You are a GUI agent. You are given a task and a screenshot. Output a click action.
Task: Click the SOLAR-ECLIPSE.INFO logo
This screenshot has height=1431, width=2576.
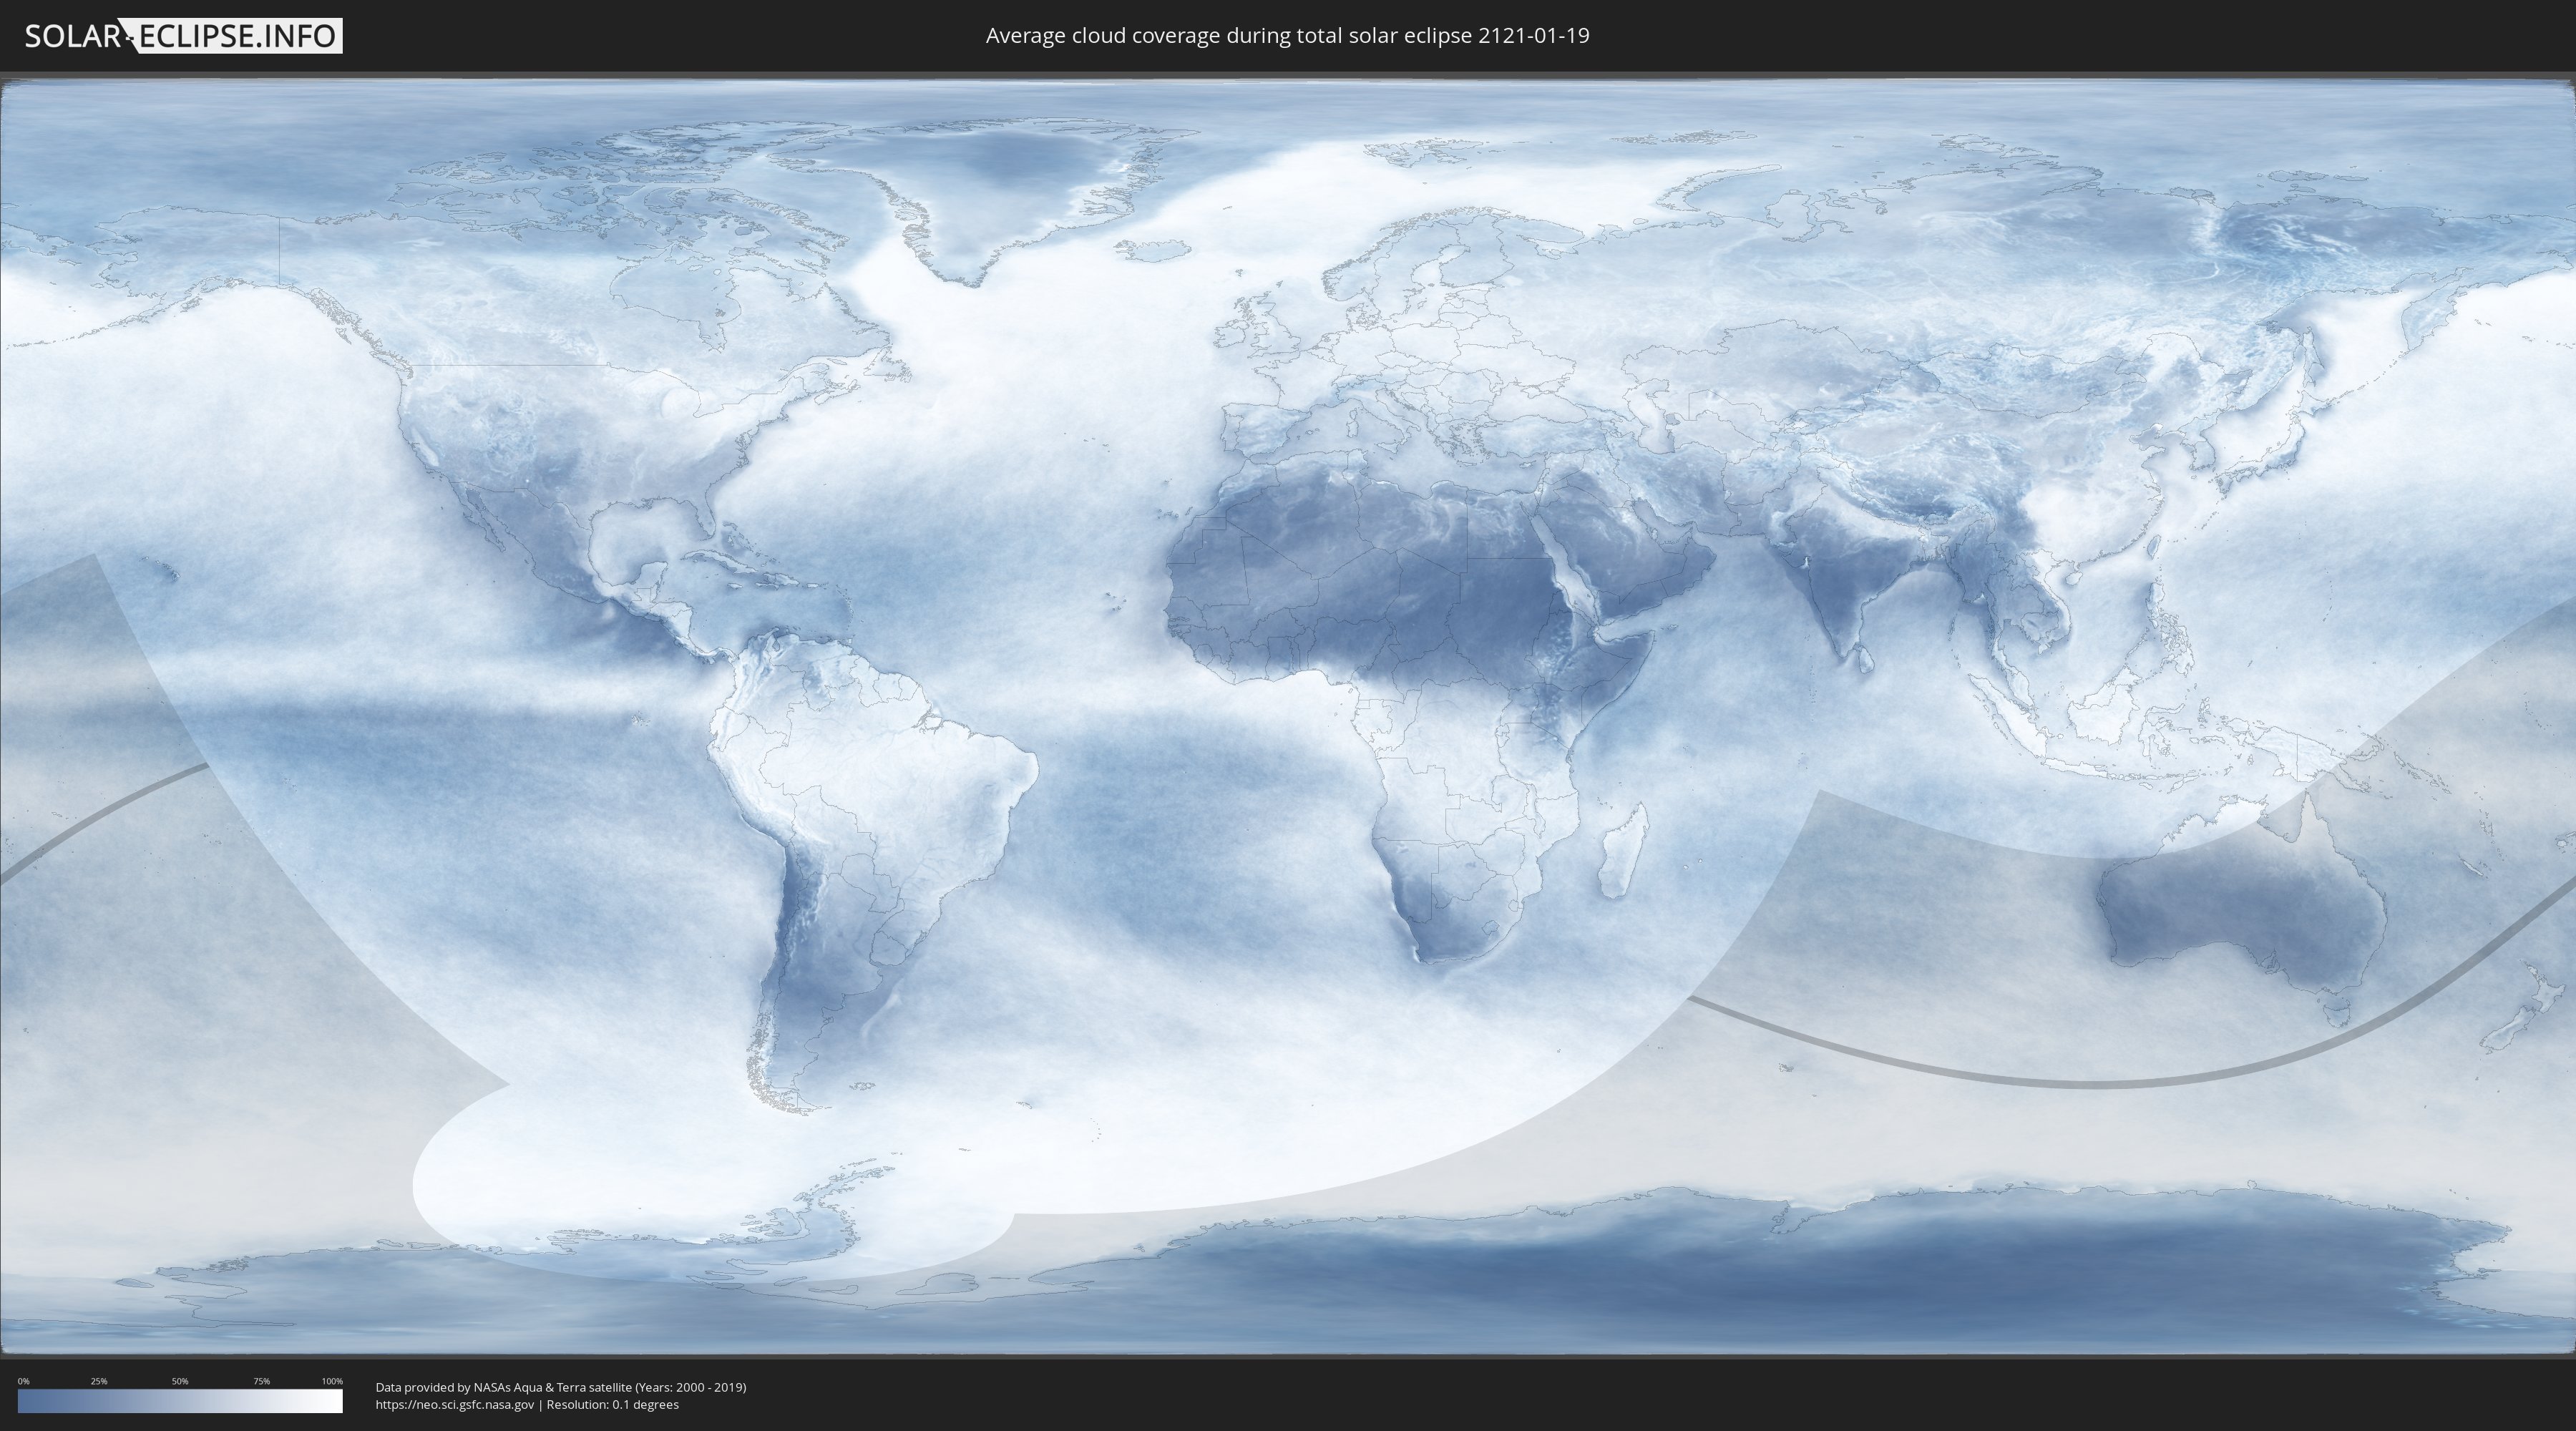click(x=183, y=36)
